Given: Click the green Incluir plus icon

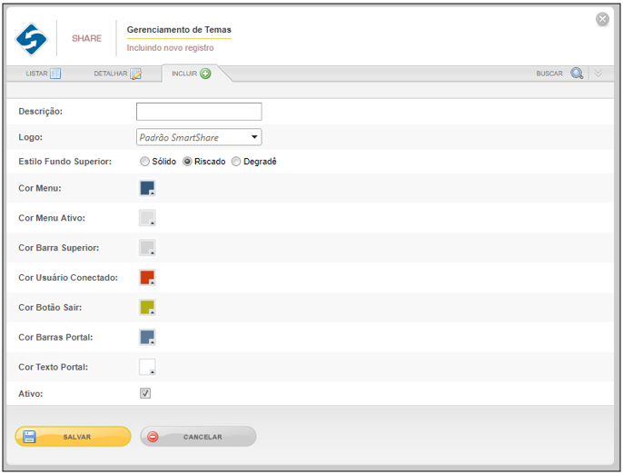Looking at the screenshot, I should click(x=205, y=74).
